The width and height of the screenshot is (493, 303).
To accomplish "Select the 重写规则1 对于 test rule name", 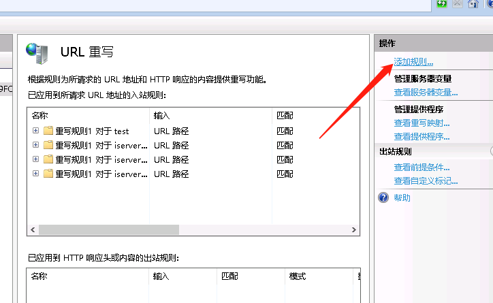I will point(92,131).
